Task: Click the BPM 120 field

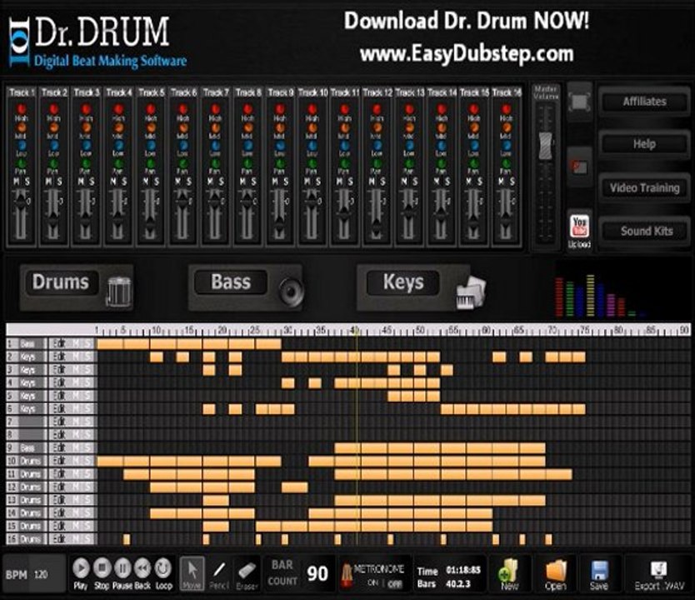Action: [34, 574]
